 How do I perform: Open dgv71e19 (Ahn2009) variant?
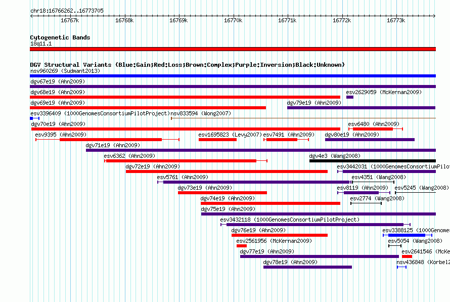tap(113, 145)
